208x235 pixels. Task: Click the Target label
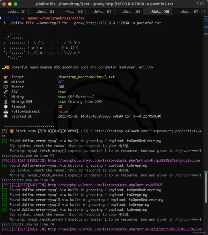coord(18,77)
